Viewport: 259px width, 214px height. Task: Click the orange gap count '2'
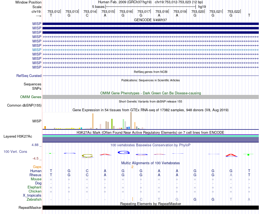(132, 167)
